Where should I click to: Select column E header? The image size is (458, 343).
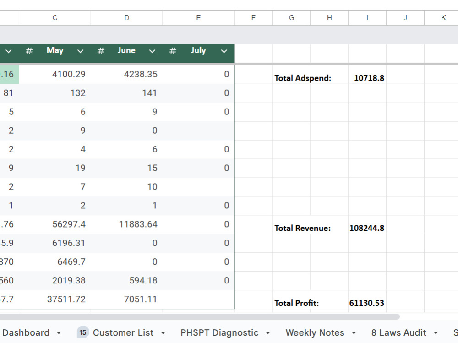coord(199,18)
